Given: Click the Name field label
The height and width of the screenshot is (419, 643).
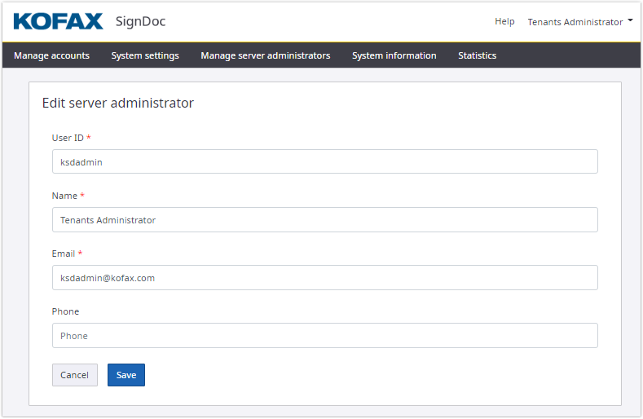Looking at the screenshot, I should (64, 196).
